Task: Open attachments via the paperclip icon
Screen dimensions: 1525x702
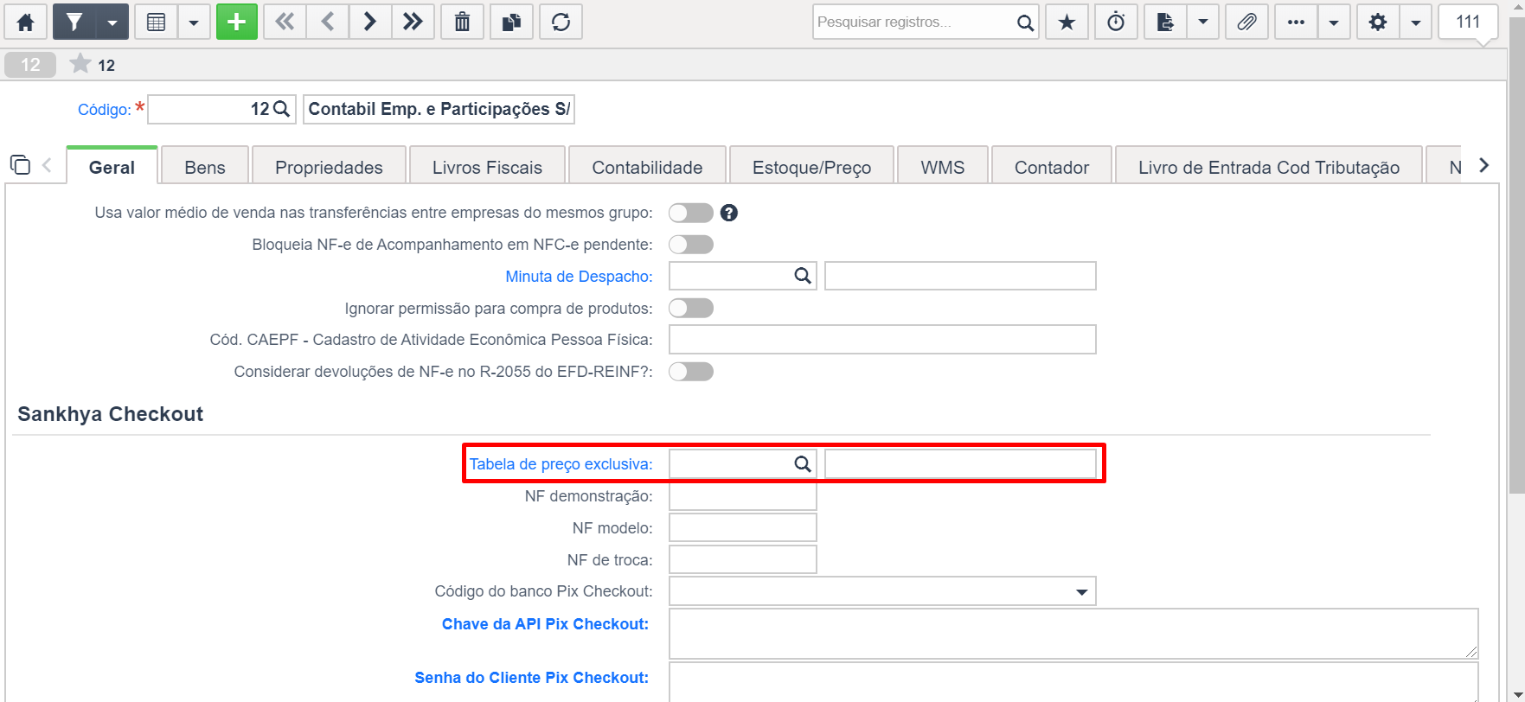Action: [x=1246, y=22]
